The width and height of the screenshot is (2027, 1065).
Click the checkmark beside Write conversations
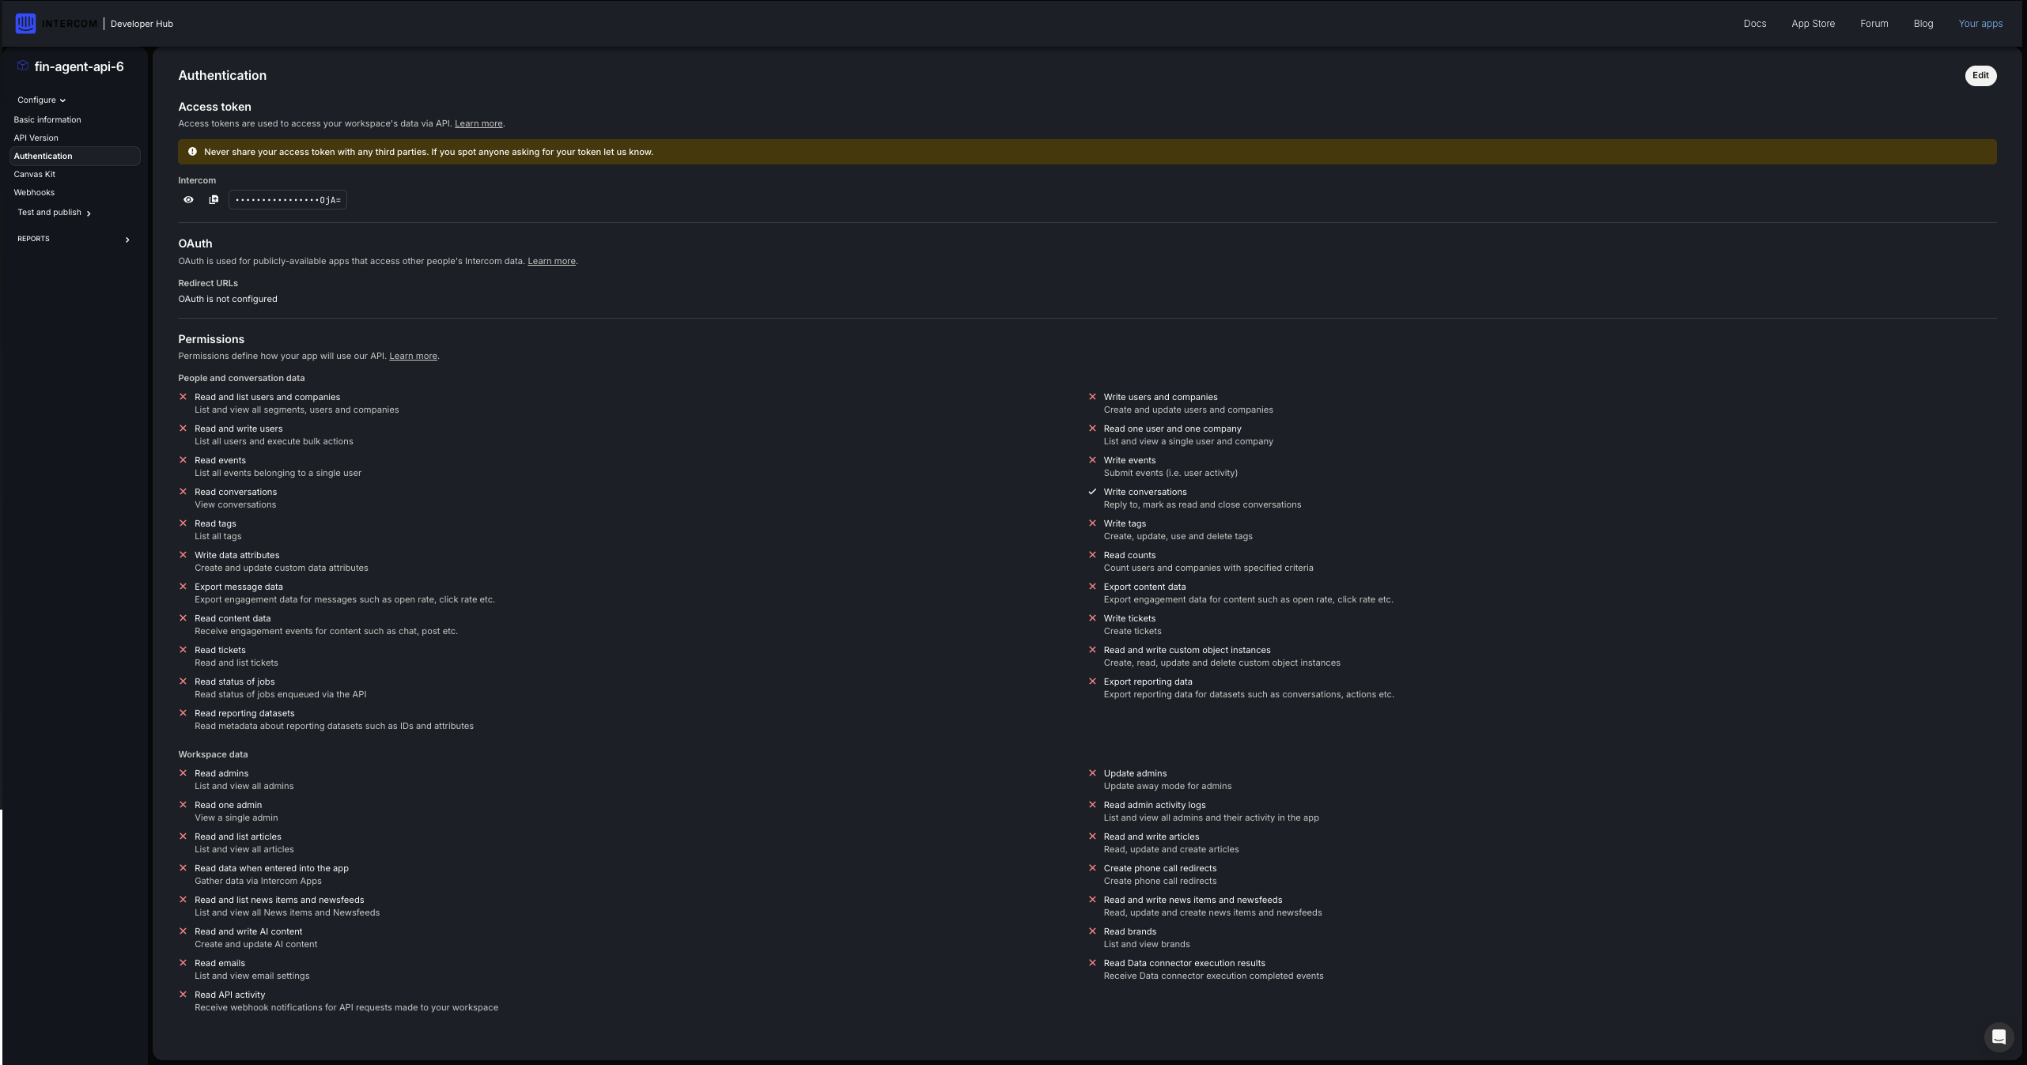click(1092, 492)
